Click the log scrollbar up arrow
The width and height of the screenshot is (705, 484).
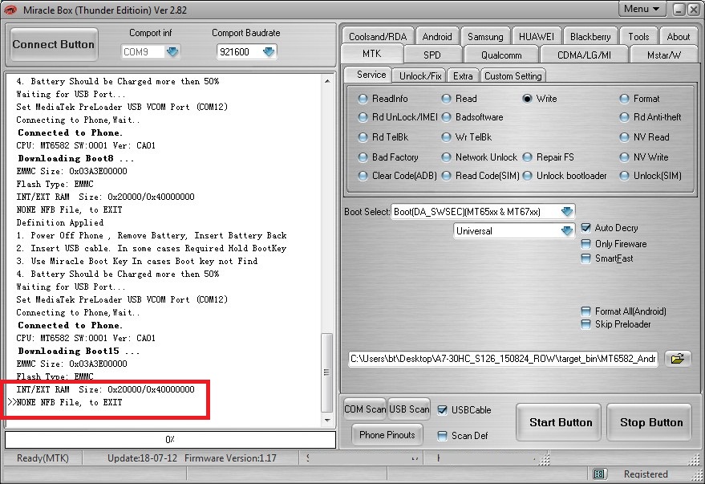pos(327,81)
